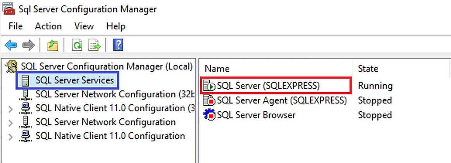Select SQL Server Configuration Manager (Local) root
The width and height of the screenshot is (451, 163).
107,66
